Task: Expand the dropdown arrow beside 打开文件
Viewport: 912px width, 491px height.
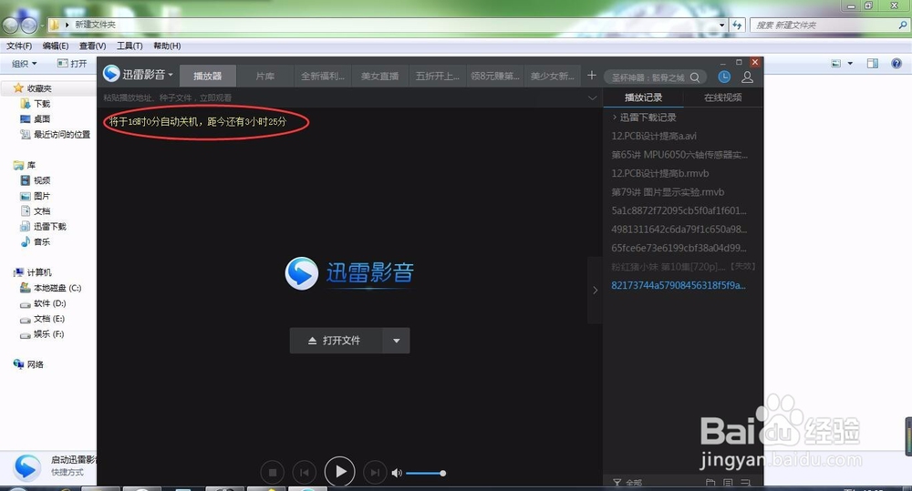Action: click(x=396, y=341)
